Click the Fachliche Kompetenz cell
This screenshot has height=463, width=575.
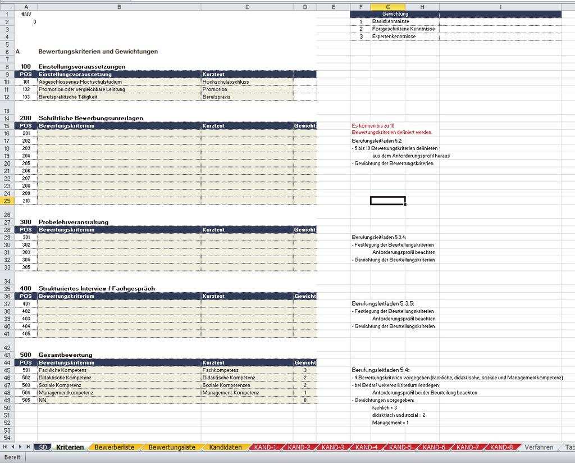118,370
